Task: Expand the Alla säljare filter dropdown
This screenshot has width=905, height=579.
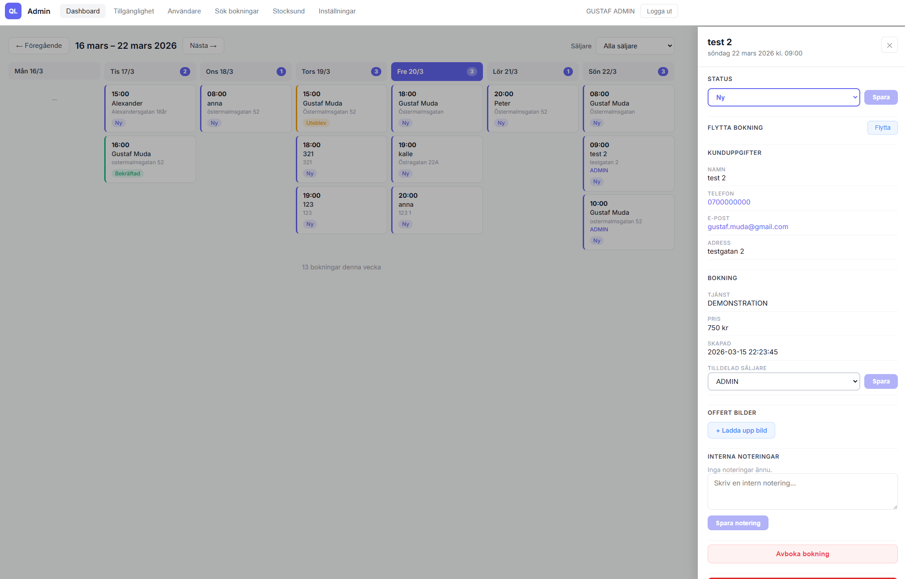Action: 635,46
